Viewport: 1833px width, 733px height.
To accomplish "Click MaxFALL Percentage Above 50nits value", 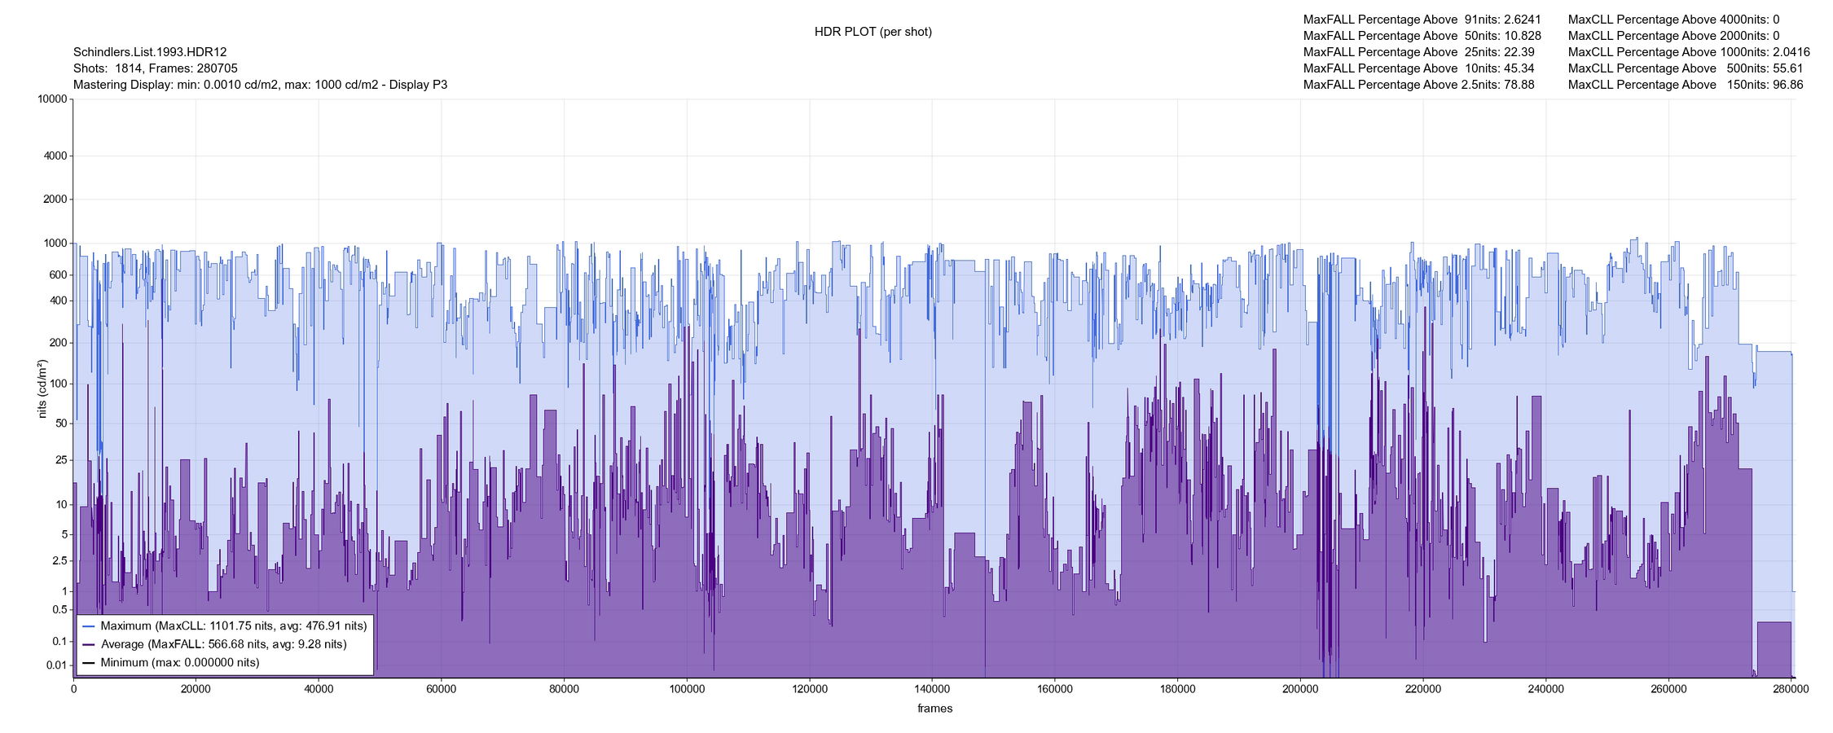I will coord(1523,36).
